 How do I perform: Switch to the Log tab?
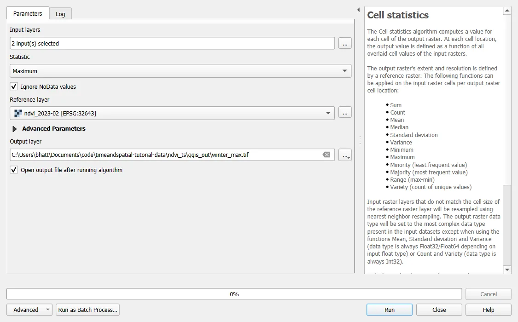(60, 14)
